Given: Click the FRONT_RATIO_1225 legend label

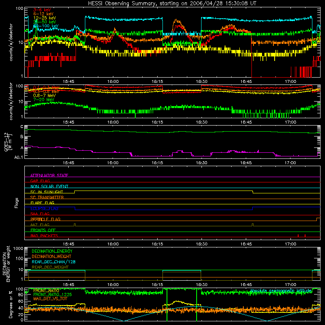Looking at the screenshot, I should [x=52, y=295].
